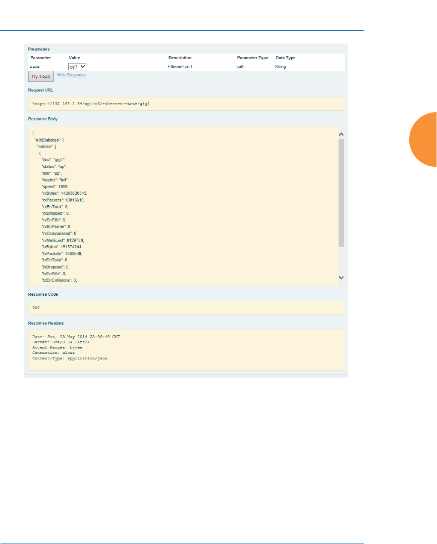
Task: Click the "rxCompressed": 0 line
Action: click(x=59, y=234)
